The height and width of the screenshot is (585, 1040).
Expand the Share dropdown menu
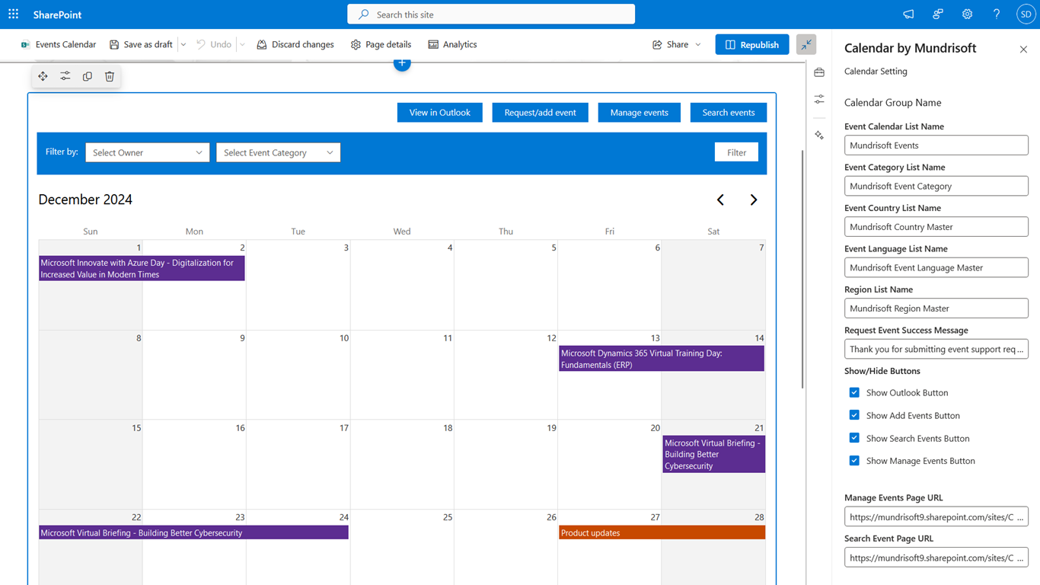pos(677,44)
